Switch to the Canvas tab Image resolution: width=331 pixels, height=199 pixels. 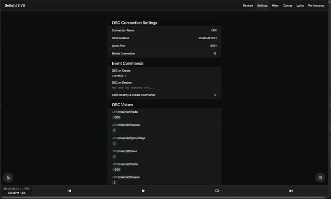pyautogui.click(x=287, y=5)
